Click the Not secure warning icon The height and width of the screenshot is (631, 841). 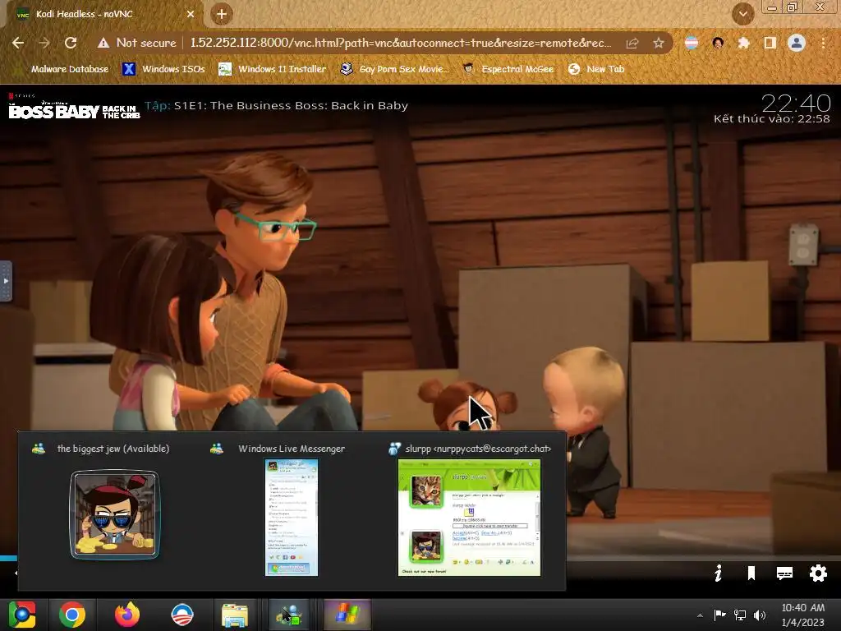pyautogui.click(x=103, y=43)
